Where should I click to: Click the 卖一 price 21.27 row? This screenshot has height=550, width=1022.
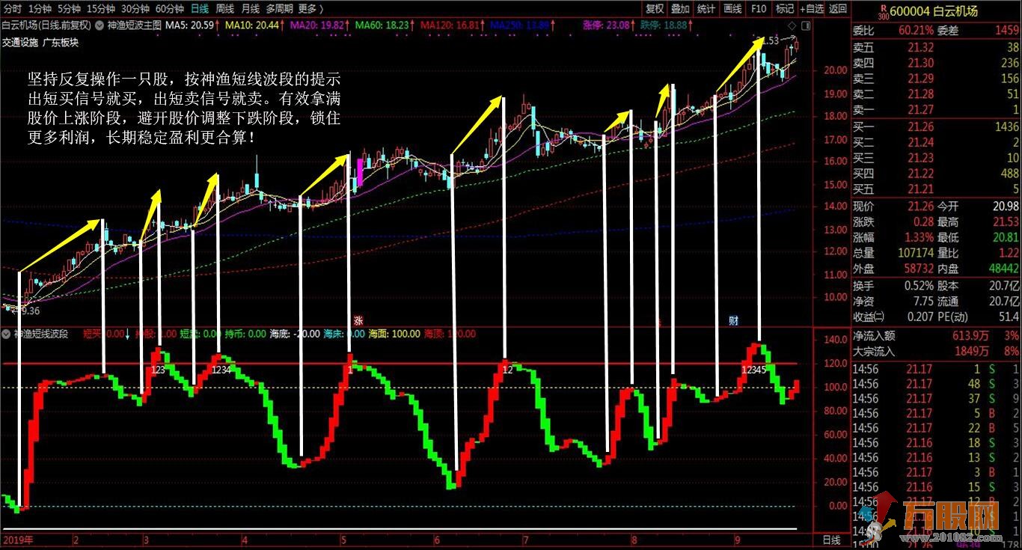[x=937, y=110]
